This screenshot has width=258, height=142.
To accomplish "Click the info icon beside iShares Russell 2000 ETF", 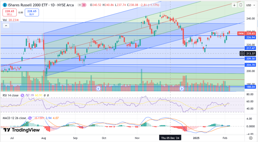I will [5, 5].
